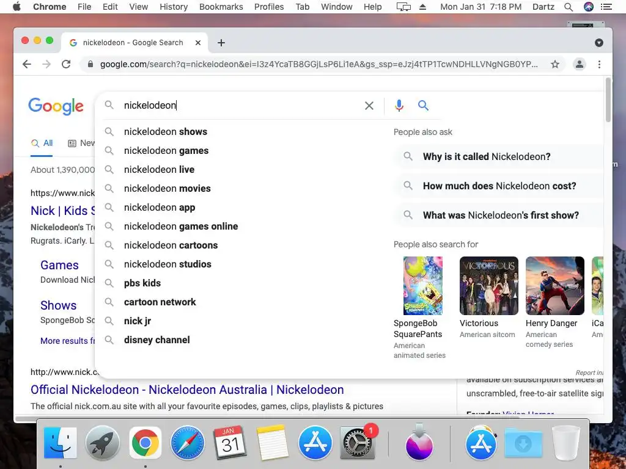626x469 pixels.
Task: Select the suggestion nickelodeon shows
Action: coord(166,132)
